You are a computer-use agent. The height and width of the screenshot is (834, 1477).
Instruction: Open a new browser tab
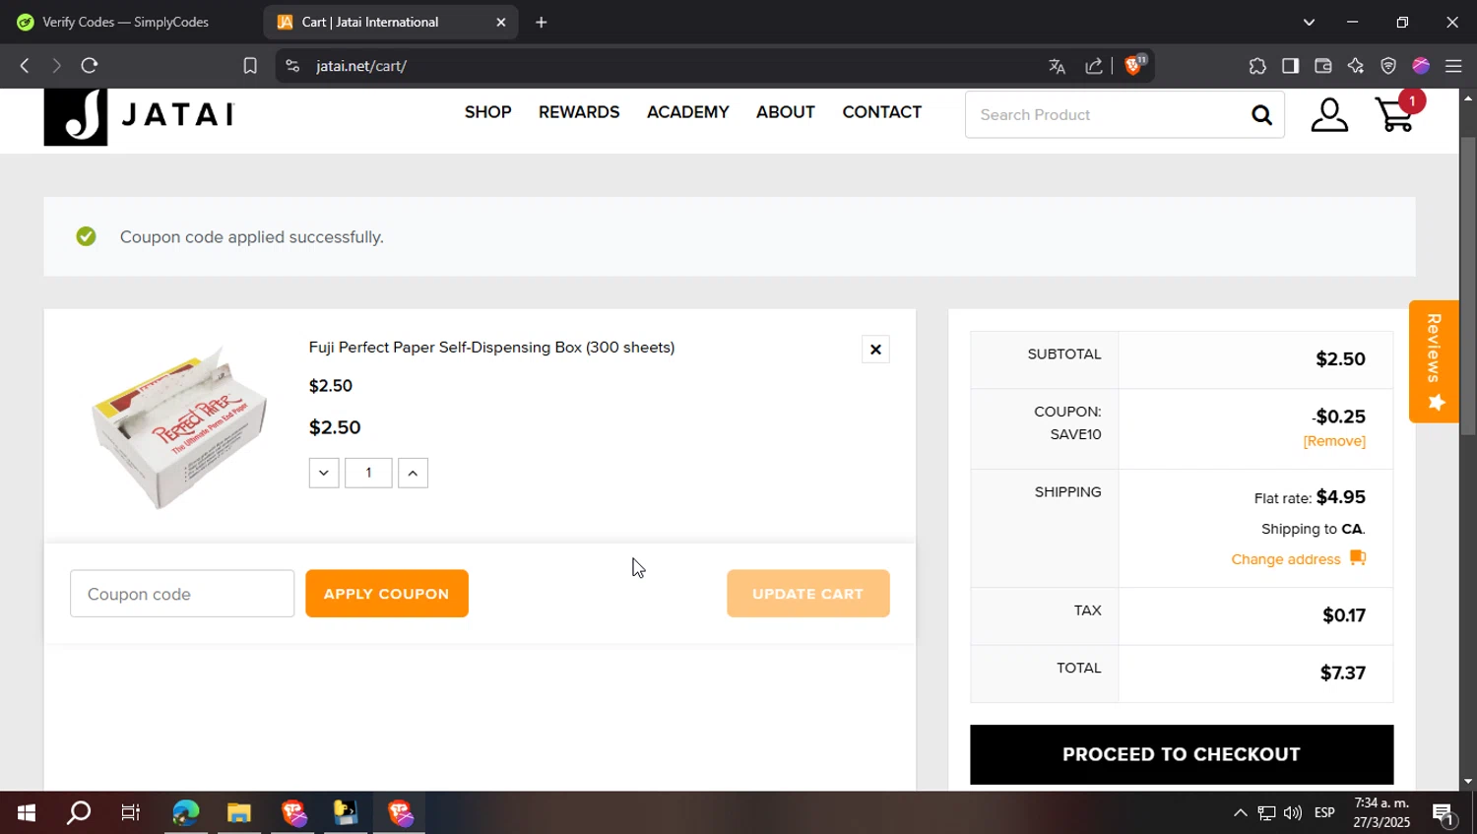541,22
